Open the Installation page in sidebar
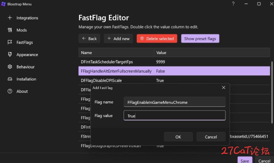This screenshot has width=274, height=163. 26,79
